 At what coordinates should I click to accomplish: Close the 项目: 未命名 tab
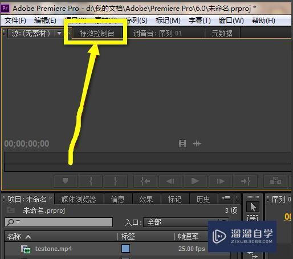[50, 199]
